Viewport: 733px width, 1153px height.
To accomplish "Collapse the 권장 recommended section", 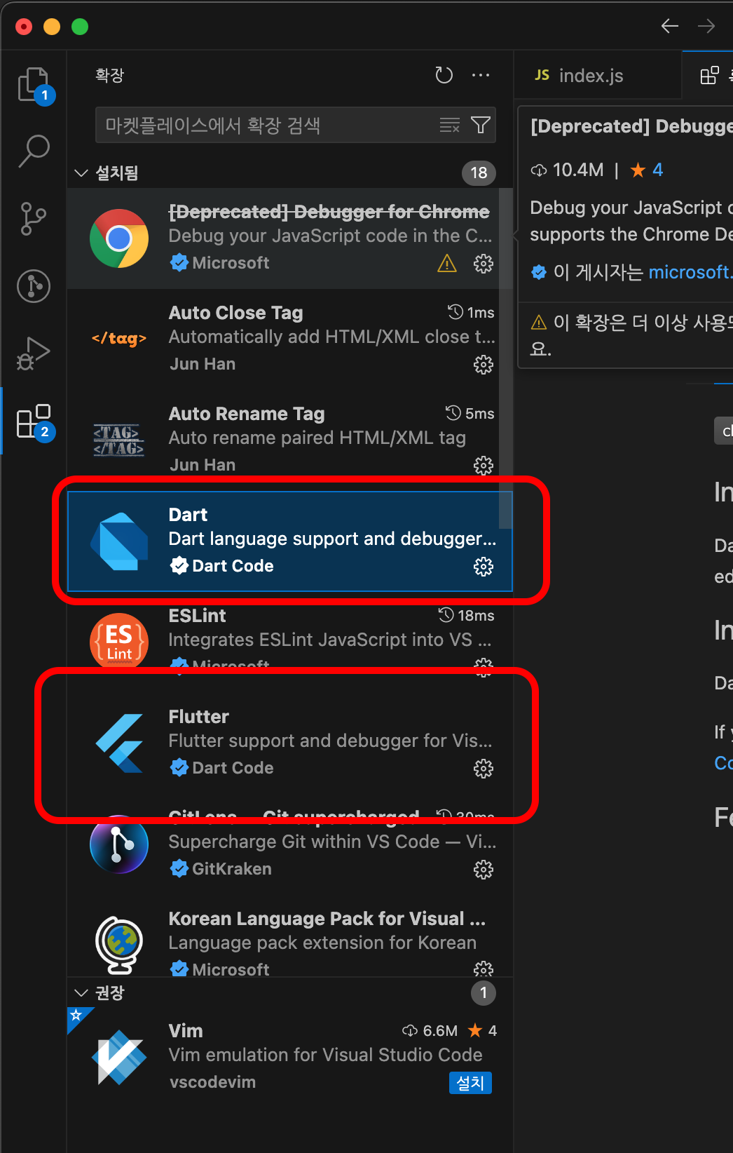I will (x=81, y=992).
